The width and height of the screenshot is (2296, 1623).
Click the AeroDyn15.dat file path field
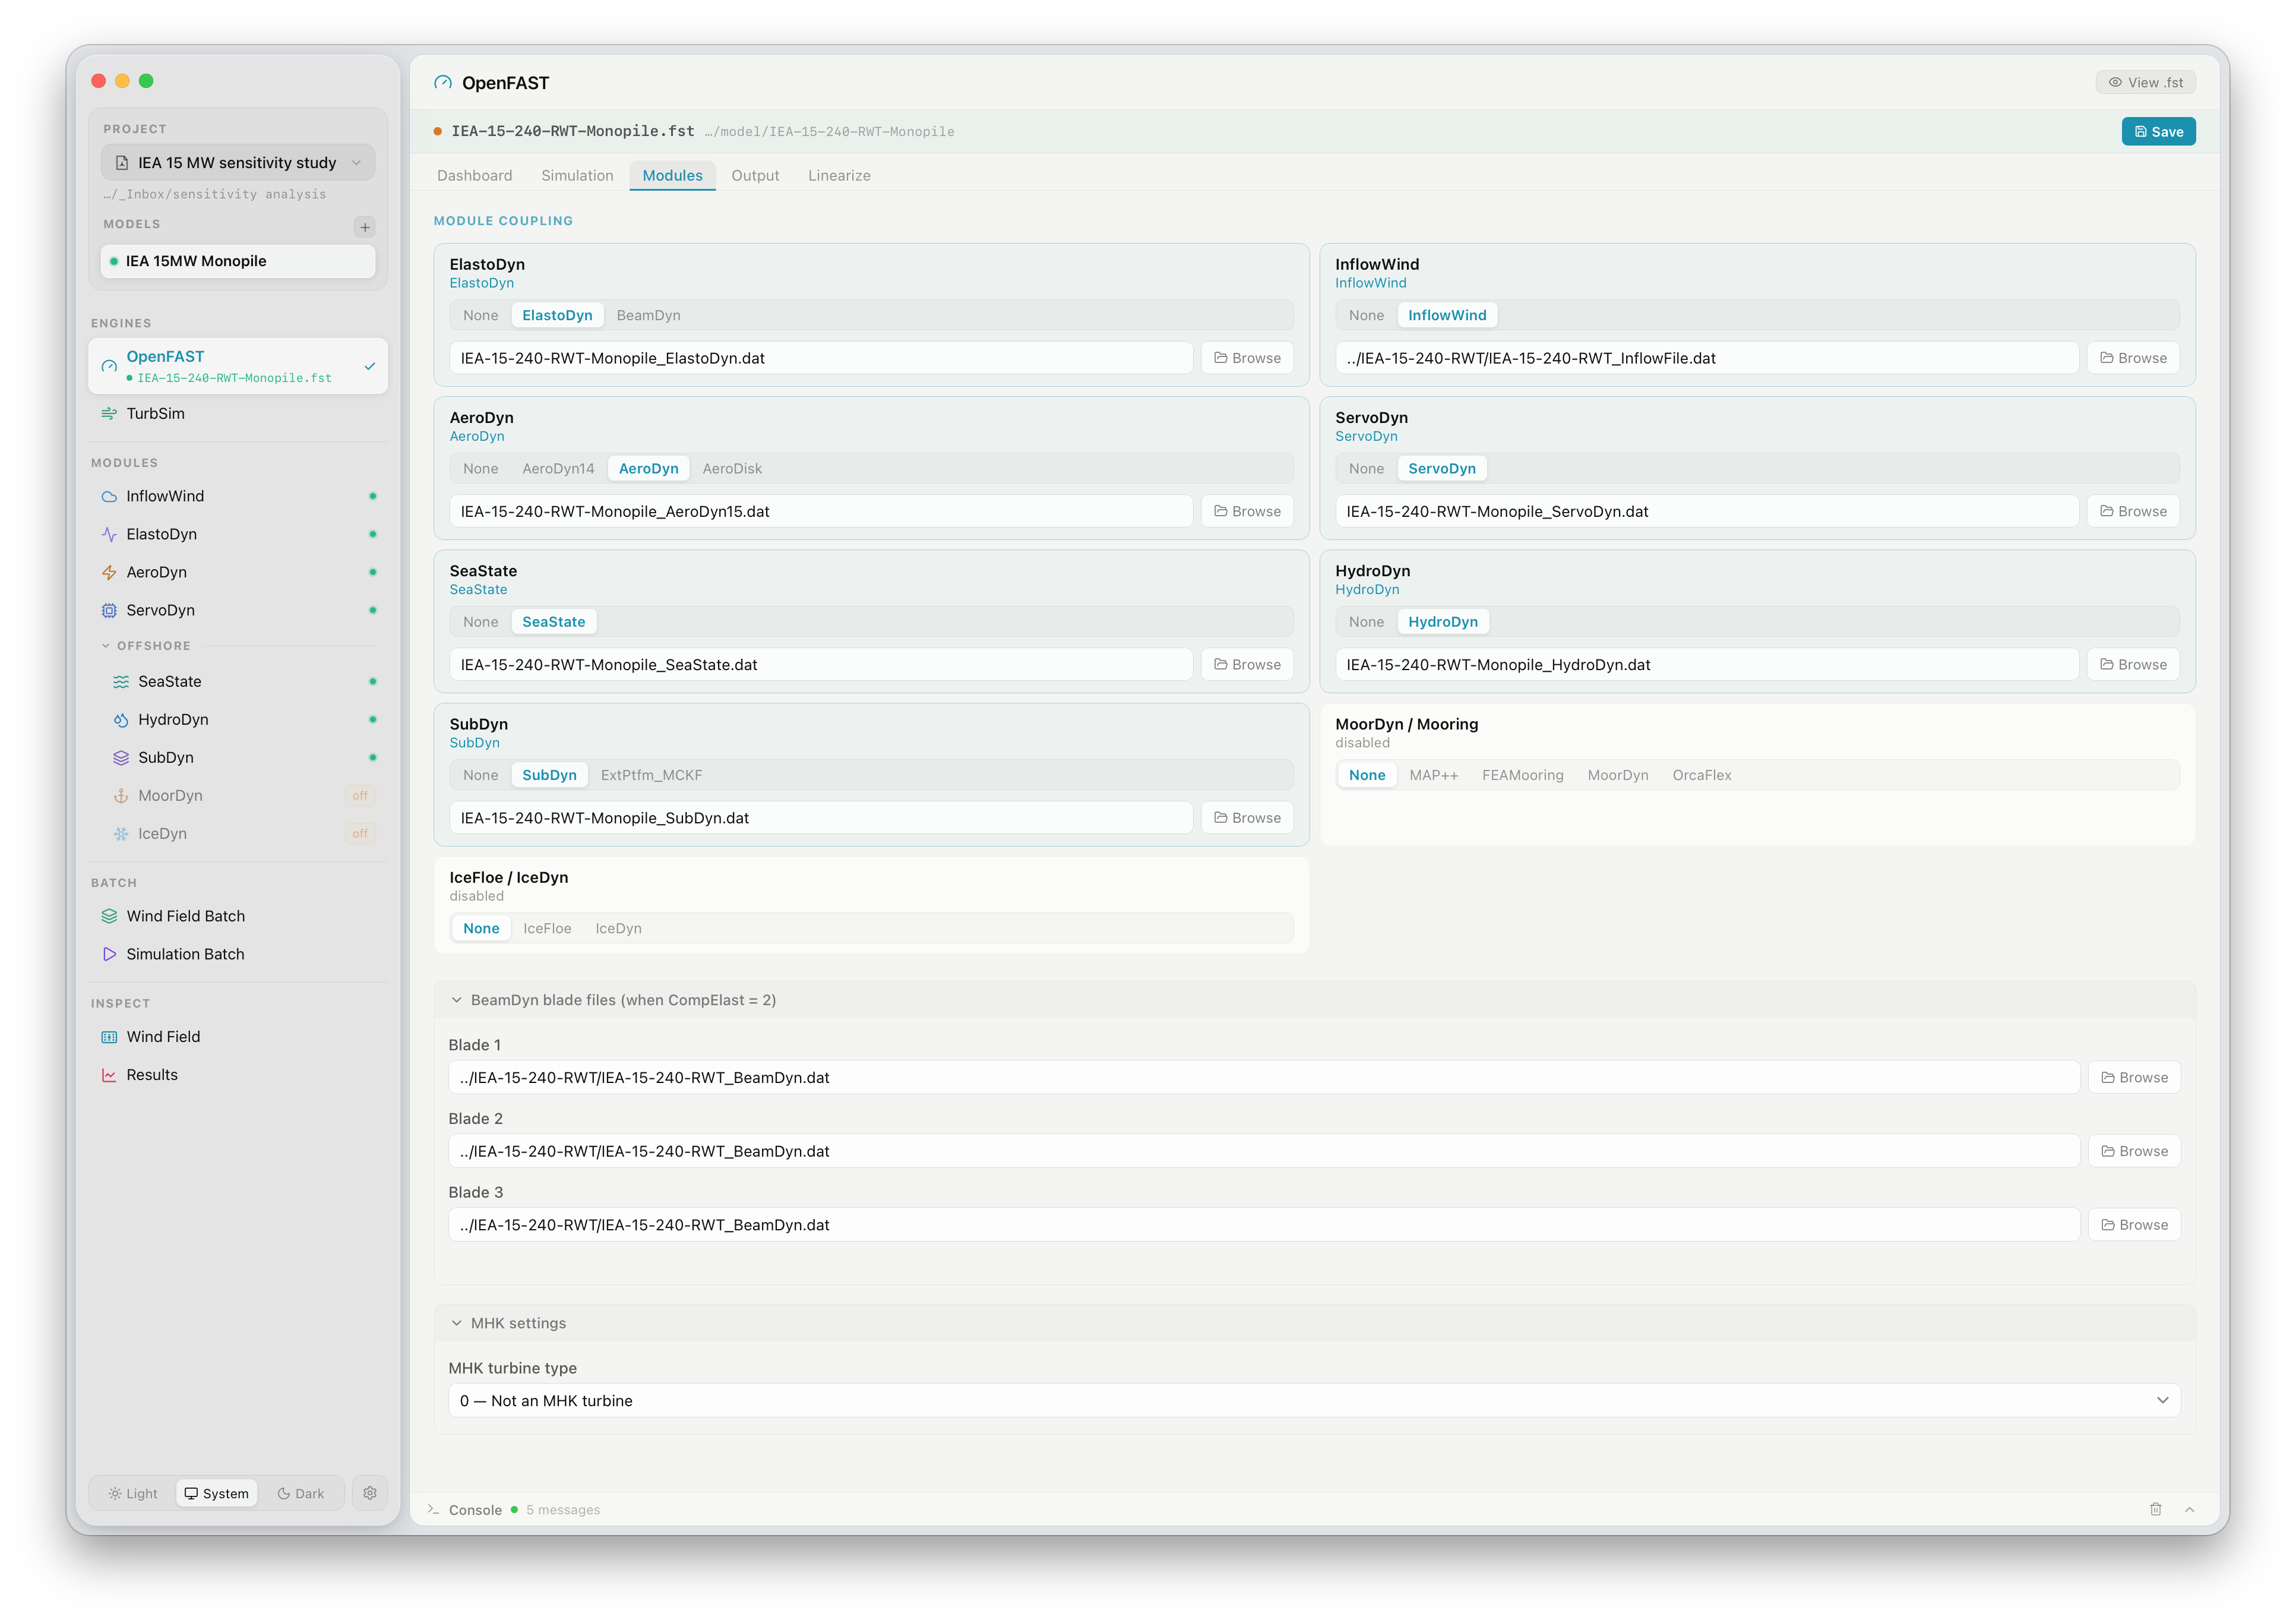(x=821, y=511)
